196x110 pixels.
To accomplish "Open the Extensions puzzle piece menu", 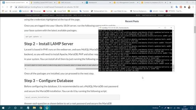I will tap(185, 7).
